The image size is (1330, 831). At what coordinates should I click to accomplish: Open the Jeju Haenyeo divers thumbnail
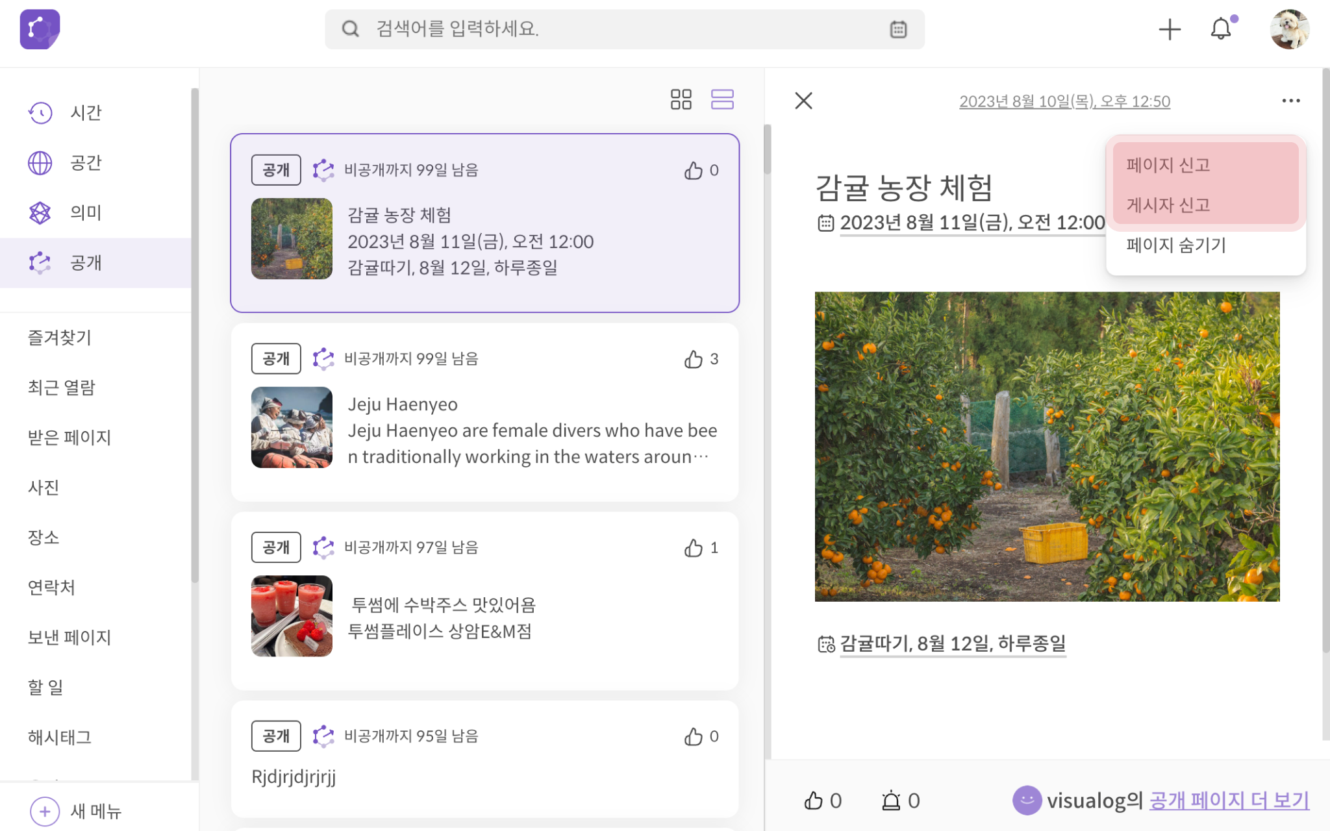(x=292, y=427)
